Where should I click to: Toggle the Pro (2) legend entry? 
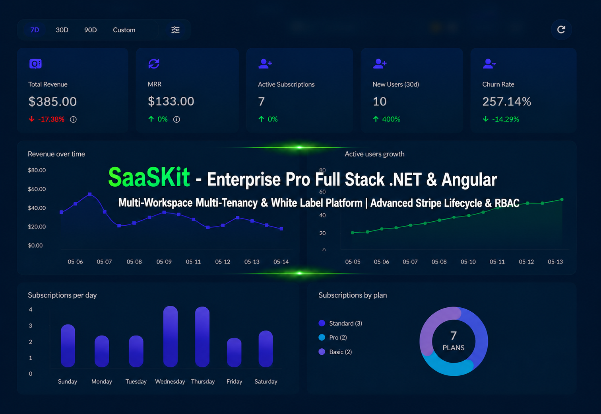click(333, 338)
